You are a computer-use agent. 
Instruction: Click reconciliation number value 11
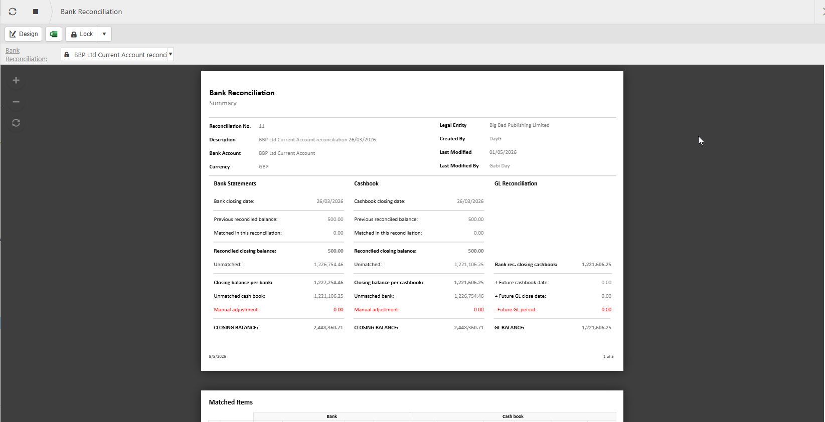(262, 126)
